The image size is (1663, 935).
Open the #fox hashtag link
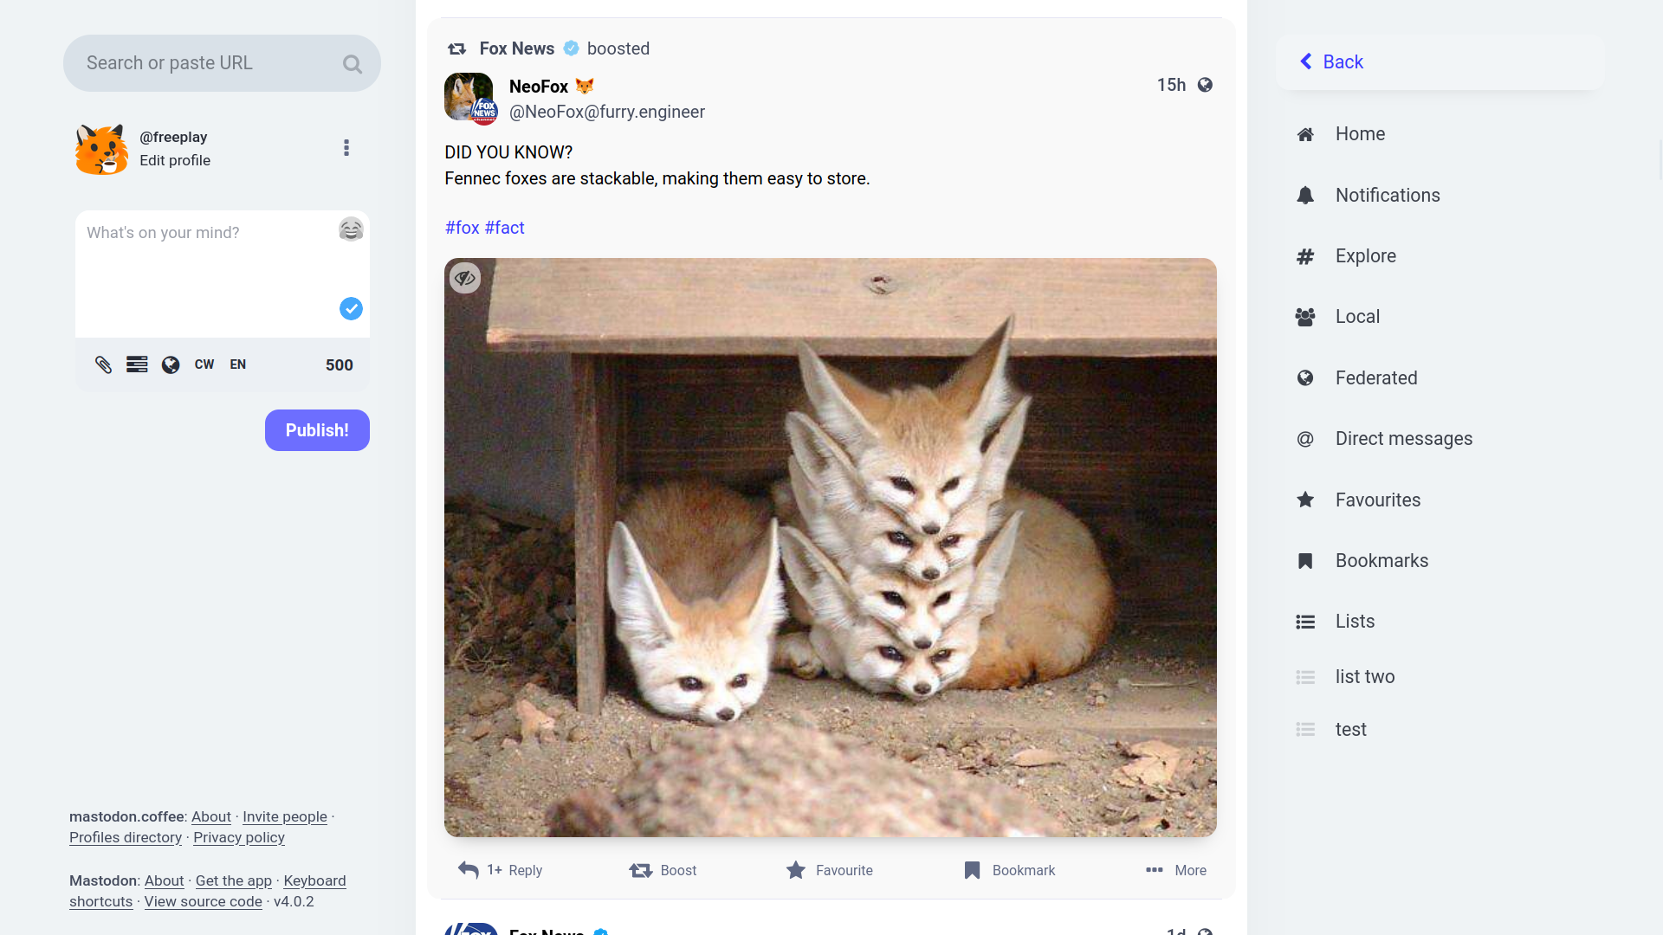click(463, 228)
